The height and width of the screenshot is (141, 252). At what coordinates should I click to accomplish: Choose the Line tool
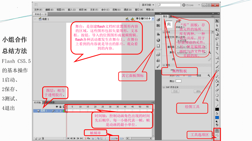[217, 53]
